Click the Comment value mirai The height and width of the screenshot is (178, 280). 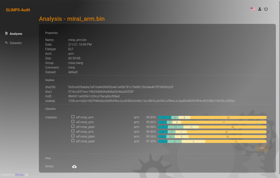pyautogui.click(x=71, y=68)
